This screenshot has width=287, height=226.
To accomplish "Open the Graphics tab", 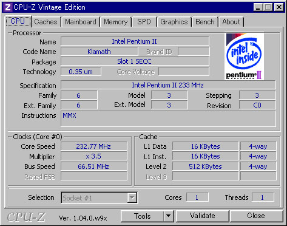I will 174,22.
